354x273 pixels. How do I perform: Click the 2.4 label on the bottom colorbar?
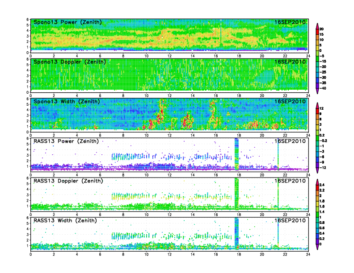pos(322,185)
